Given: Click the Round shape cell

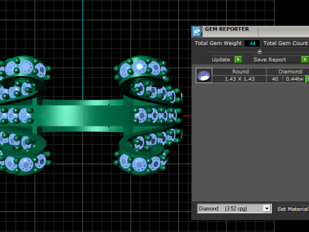Looking at the screenshot, I should tap(240, 72).
